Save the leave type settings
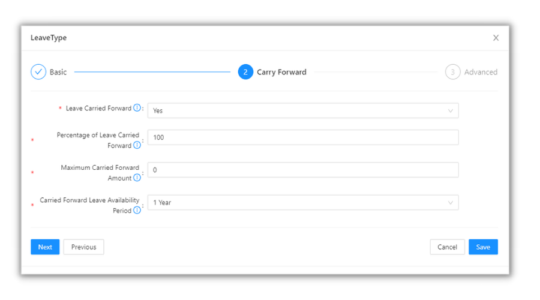Viewport: 540px width, 300px height. [x=483, y=247]
